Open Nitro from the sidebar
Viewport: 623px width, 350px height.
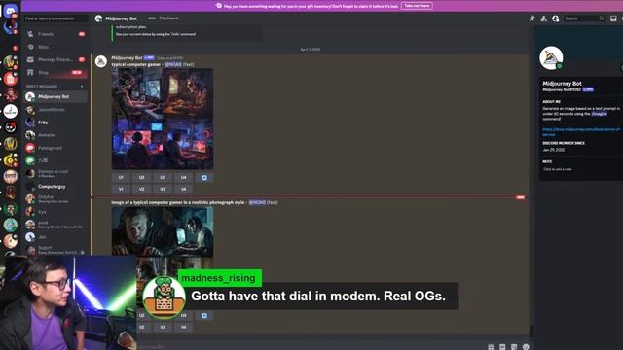tap(55, 47)
